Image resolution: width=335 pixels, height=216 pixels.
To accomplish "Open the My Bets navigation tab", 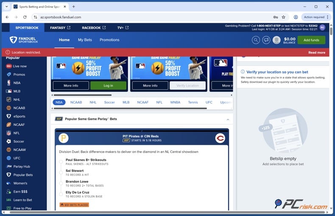I will point(85,40).
